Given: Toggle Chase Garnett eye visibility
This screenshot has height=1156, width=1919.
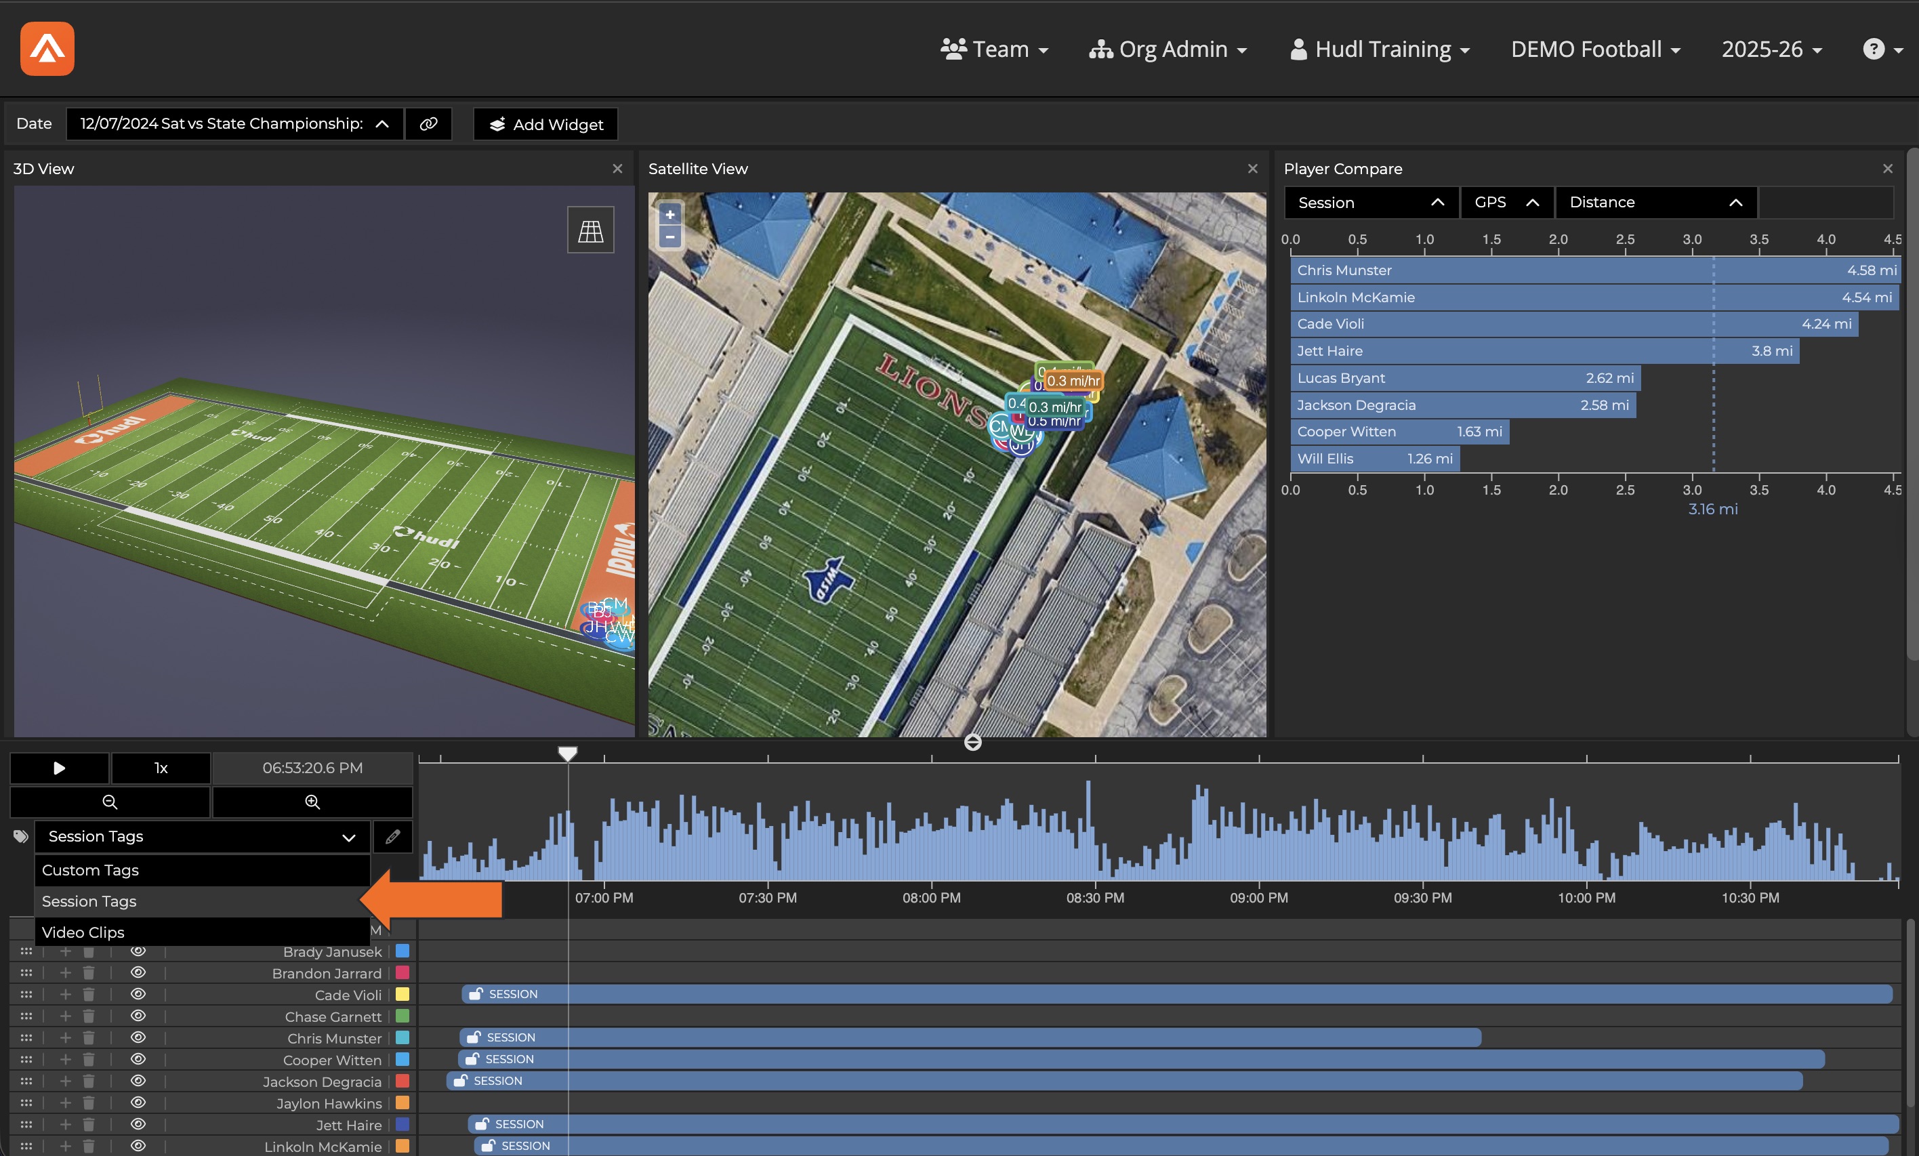Looking at the screenshot, I should pyautogui.click(x=138, y=1016).
